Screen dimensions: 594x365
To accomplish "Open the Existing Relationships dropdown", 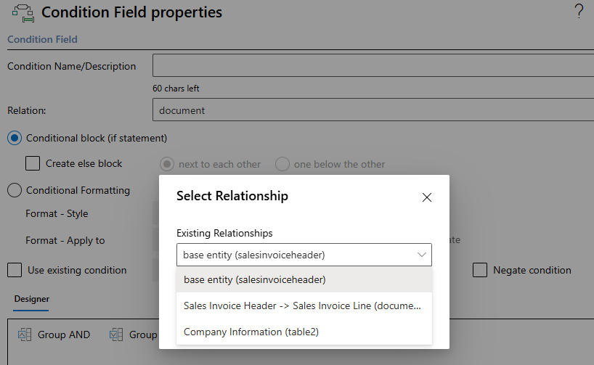I will coord(304,255).
